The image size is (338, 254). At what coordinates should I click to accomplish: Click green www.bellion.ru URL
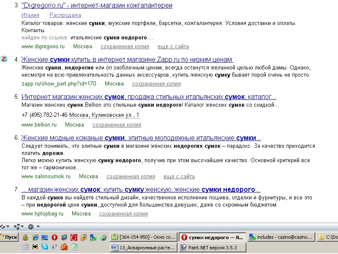point(39,125)
